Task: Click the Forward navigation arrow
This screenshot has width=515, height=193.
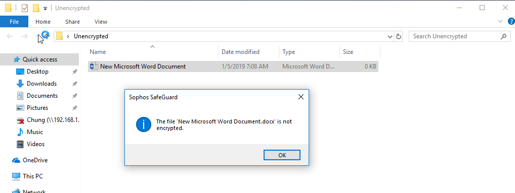Action: (24, 36)
